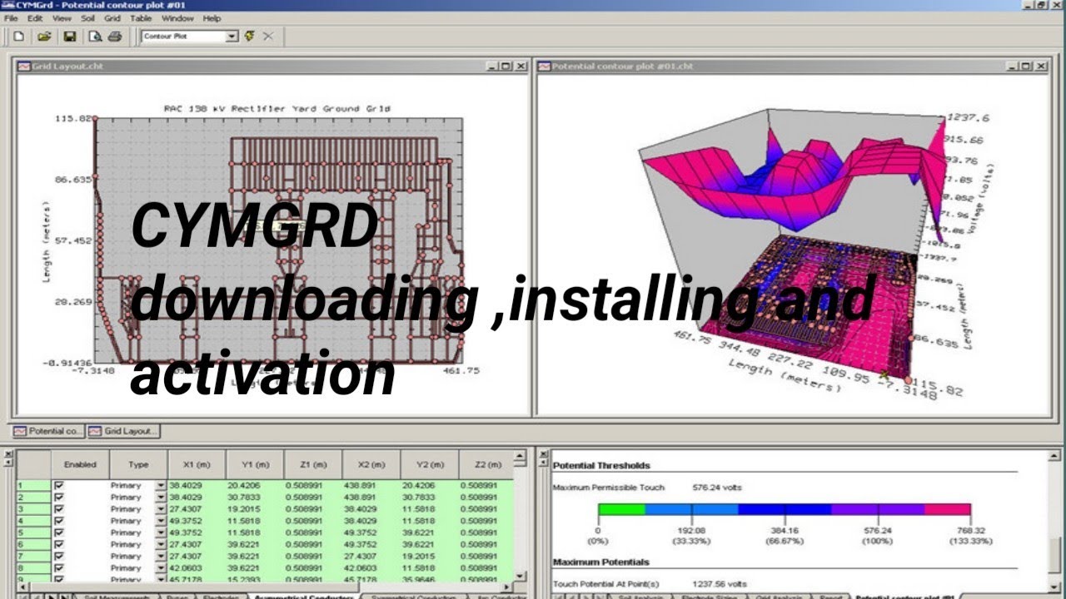Open Type dropdown arrow in row 7
1066x599 pixels.
coord(161,556)
